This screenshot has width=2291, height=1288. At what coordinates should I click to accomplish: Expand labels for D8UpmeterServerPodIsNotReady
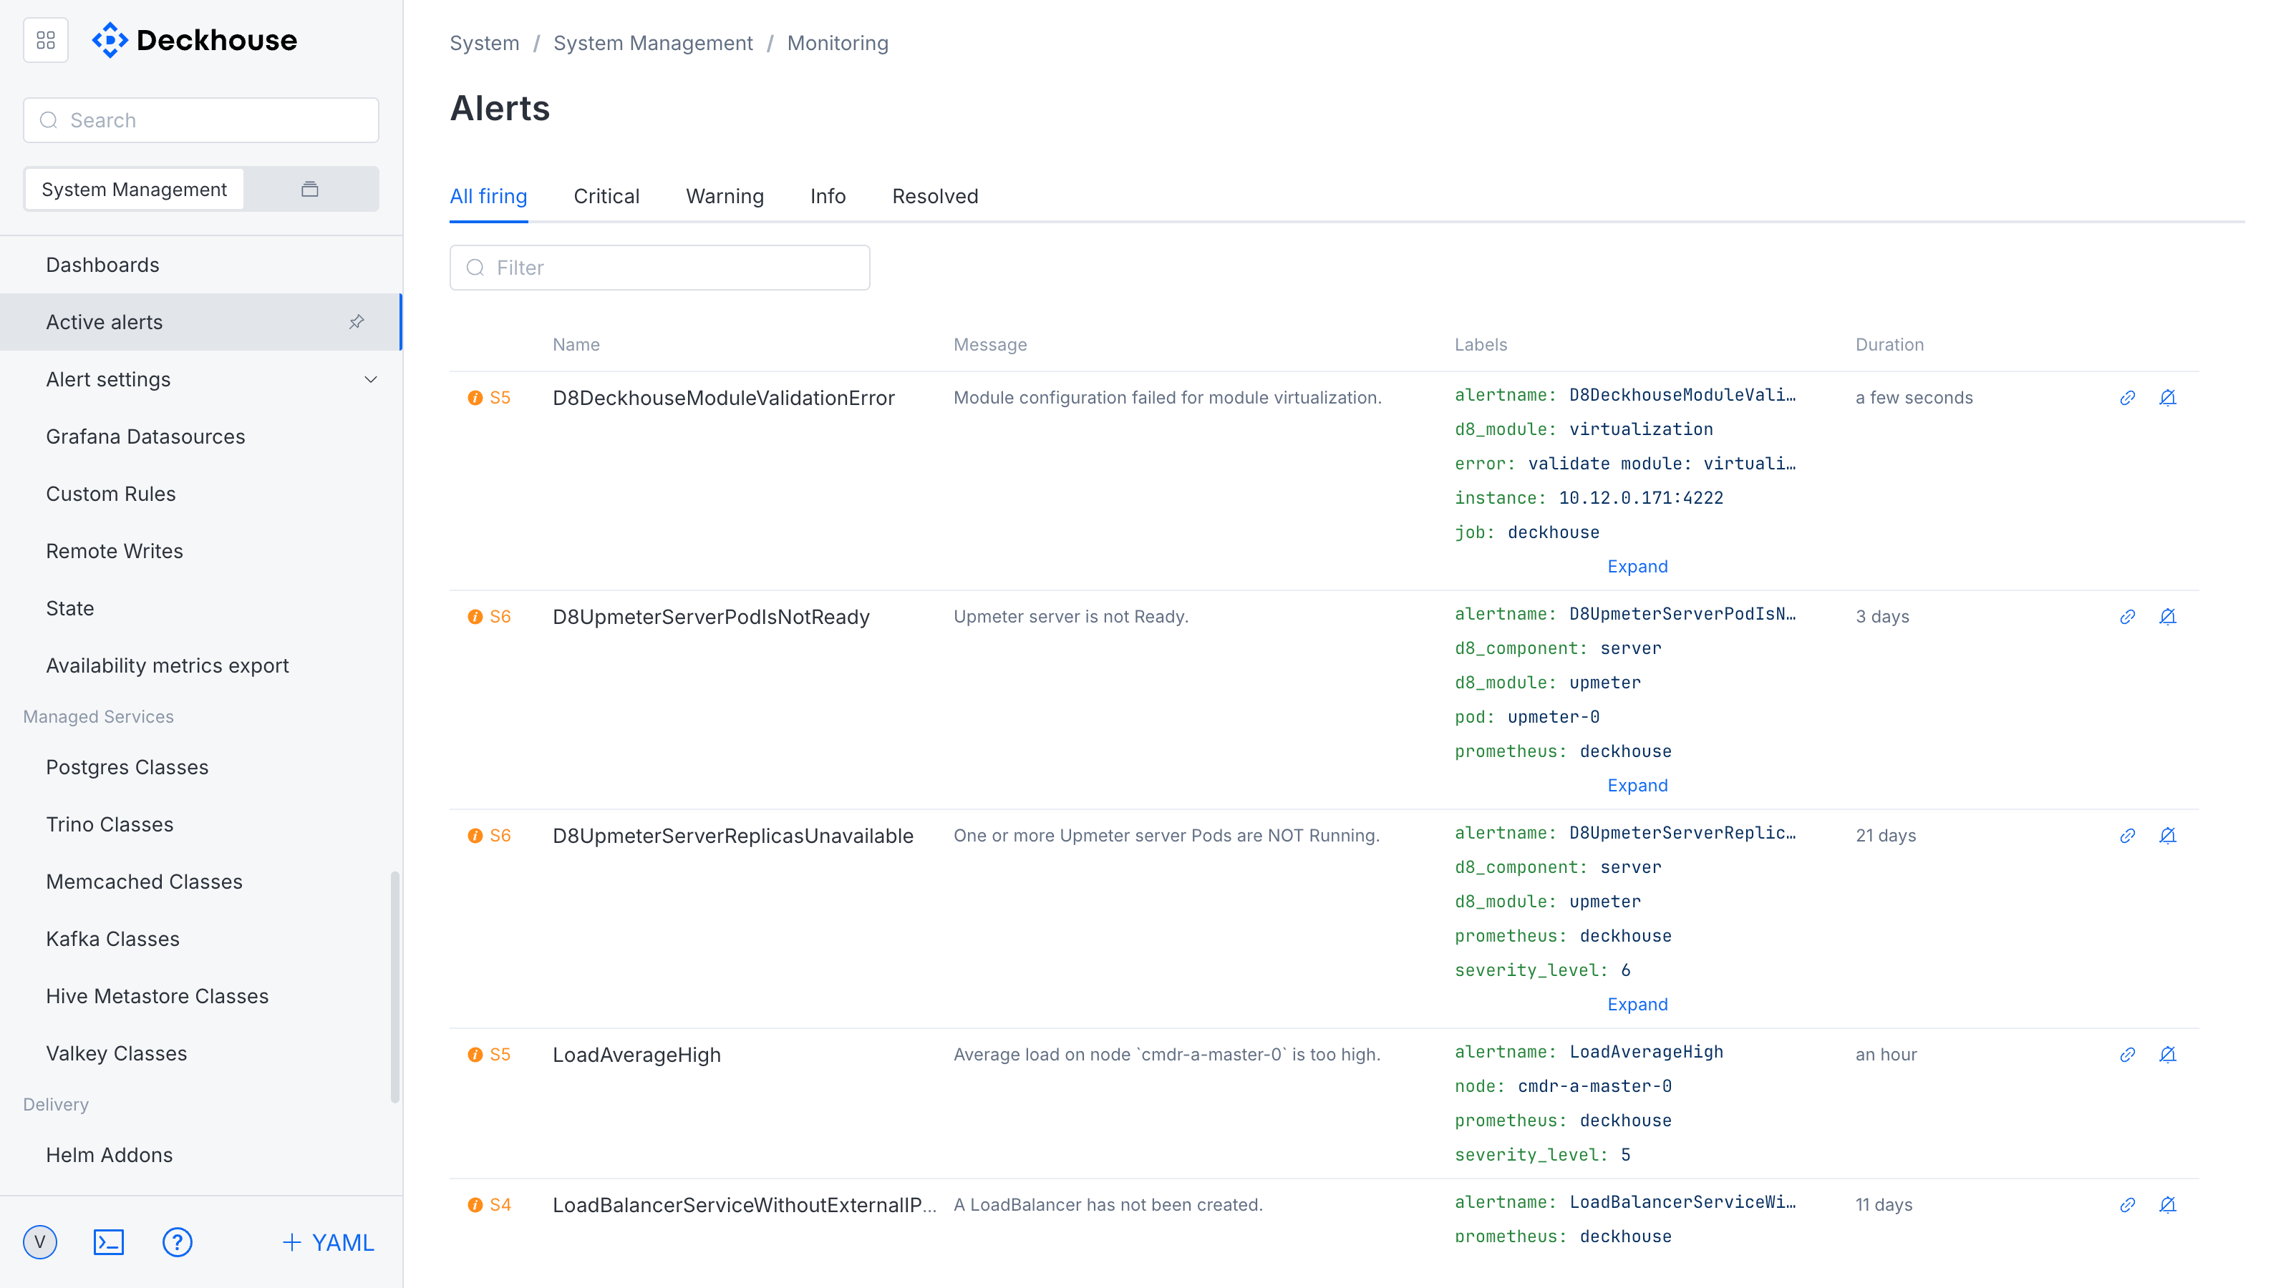[x=1637, y=785]
